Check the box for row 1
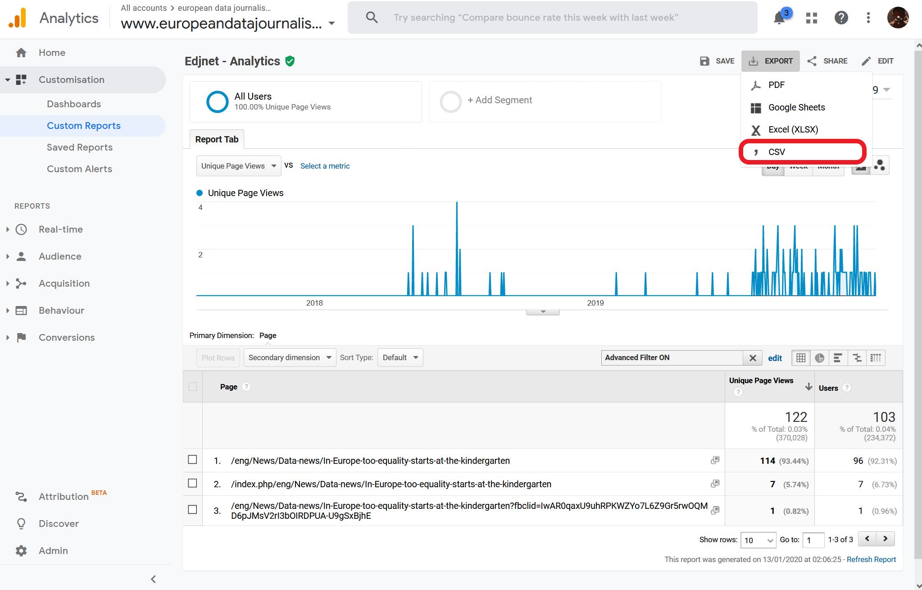 (x=192, y=459)
